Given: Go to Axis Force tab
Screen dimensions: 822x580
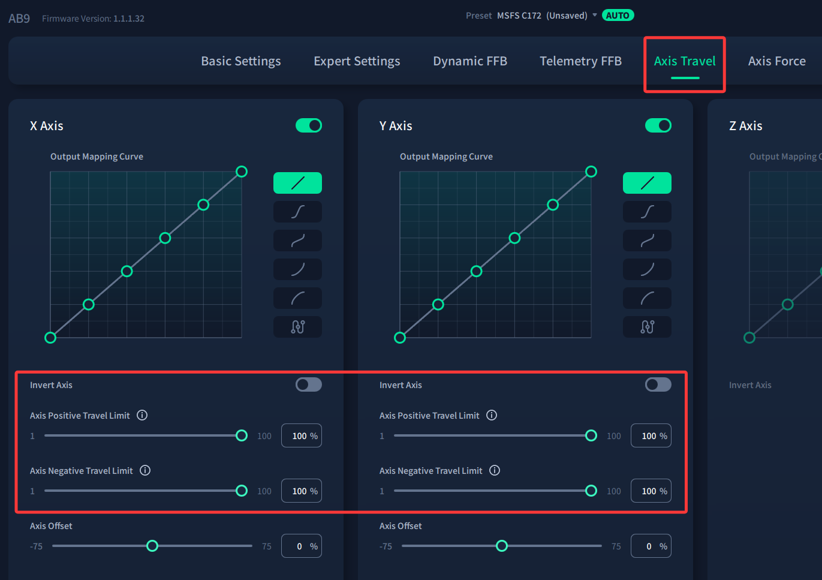Looking at the screenshot, I should click(x=776, y=61).
